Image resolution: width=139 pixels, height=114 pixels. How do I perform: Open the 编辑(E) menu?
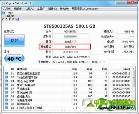[18, 9]
